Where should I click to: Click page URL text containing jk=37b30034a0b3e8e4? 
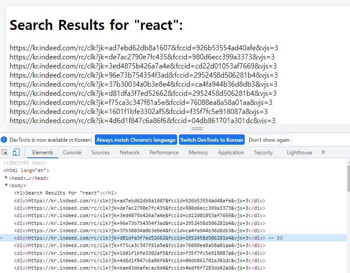[x=143, y=84]
